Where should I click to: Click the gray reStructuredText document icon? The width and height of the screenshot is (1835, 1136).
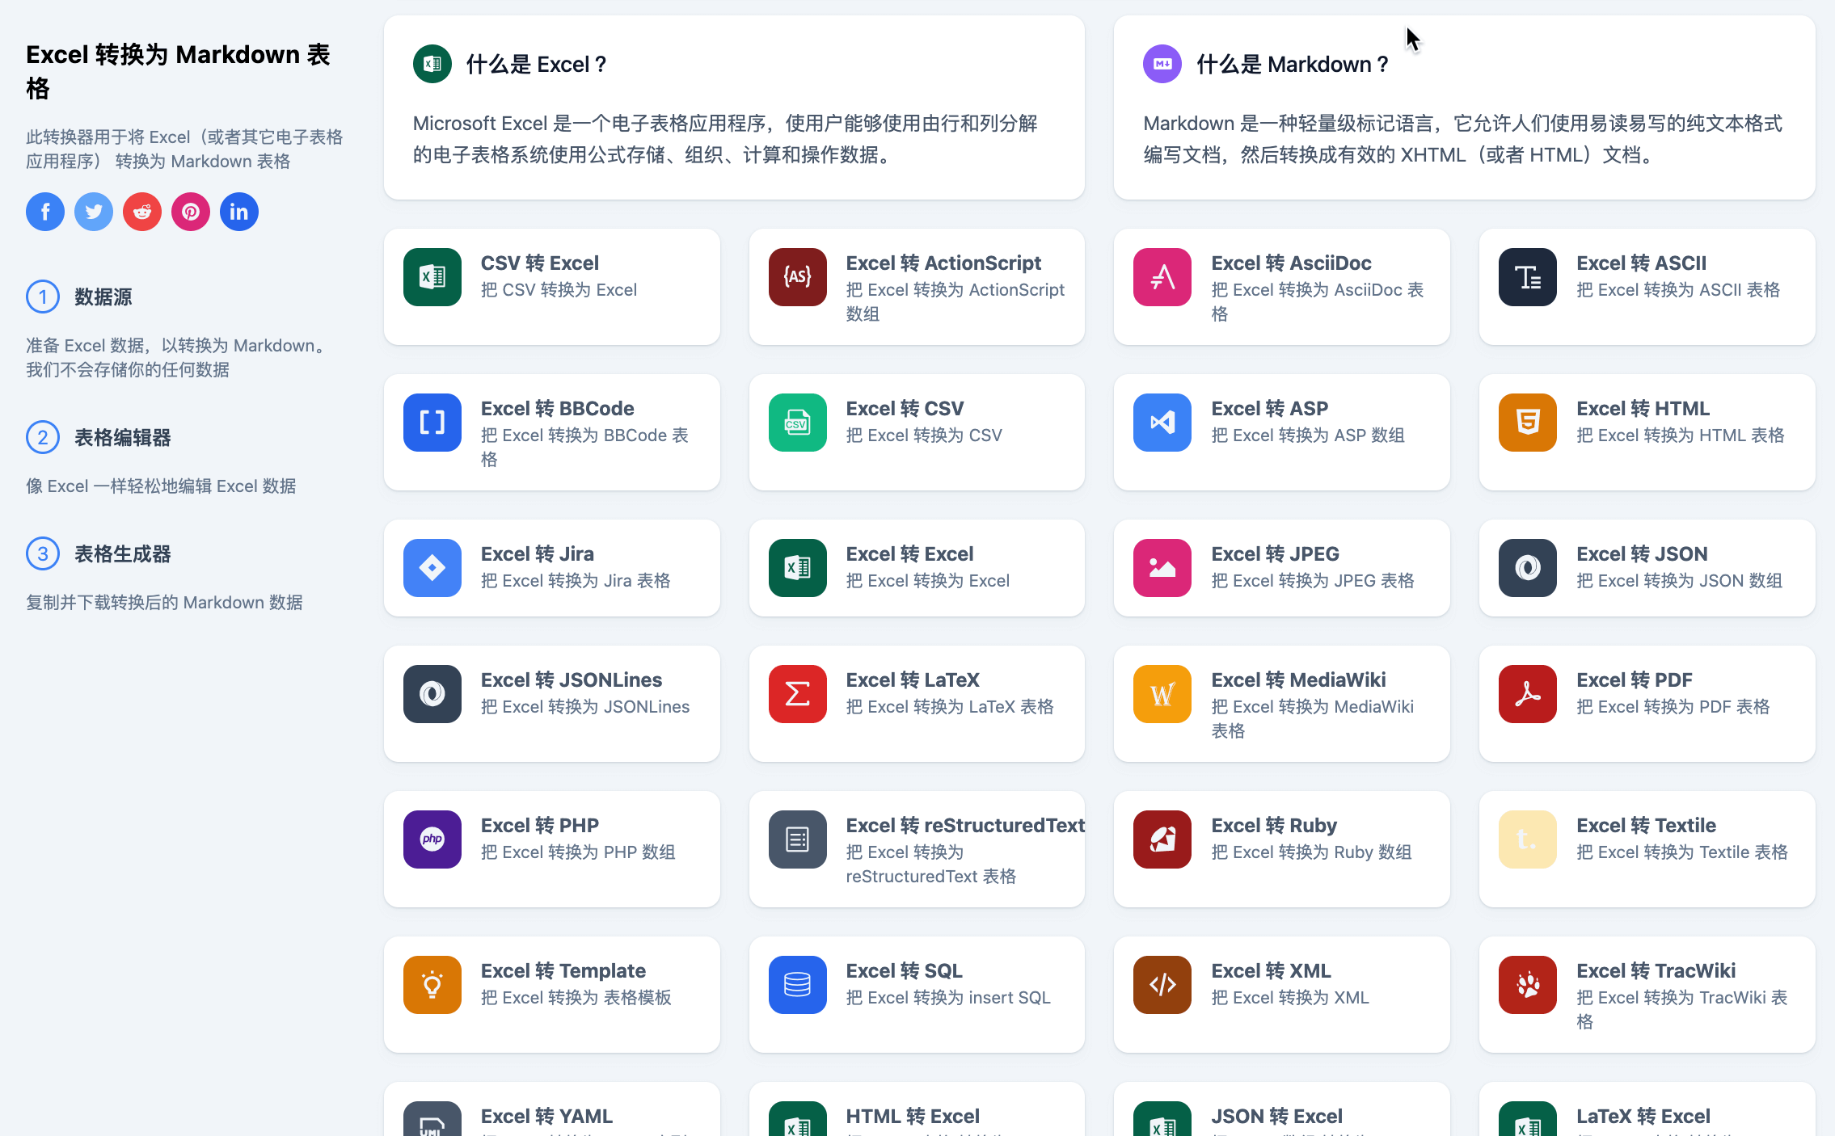(798, 839)
